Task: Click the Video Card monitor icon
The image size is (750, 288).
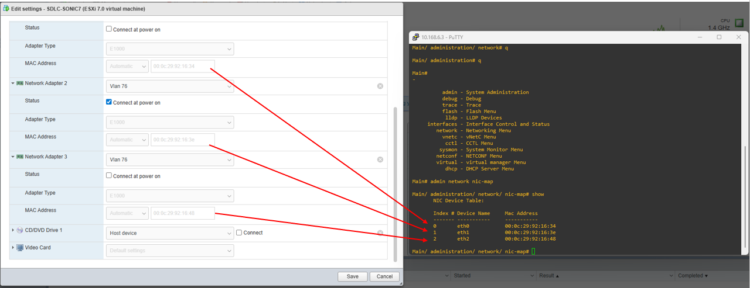Action: (20, 248)
